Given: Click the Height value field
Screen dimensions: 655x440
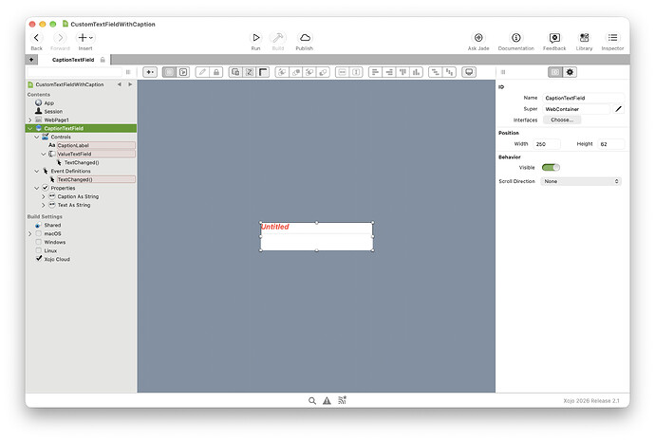Looking at the screenshot, I should click(x=611, y=144).
